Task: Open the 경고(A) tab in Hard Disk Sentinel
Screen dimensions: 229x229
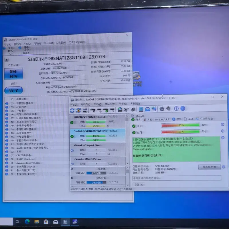Action: [138, 116]
